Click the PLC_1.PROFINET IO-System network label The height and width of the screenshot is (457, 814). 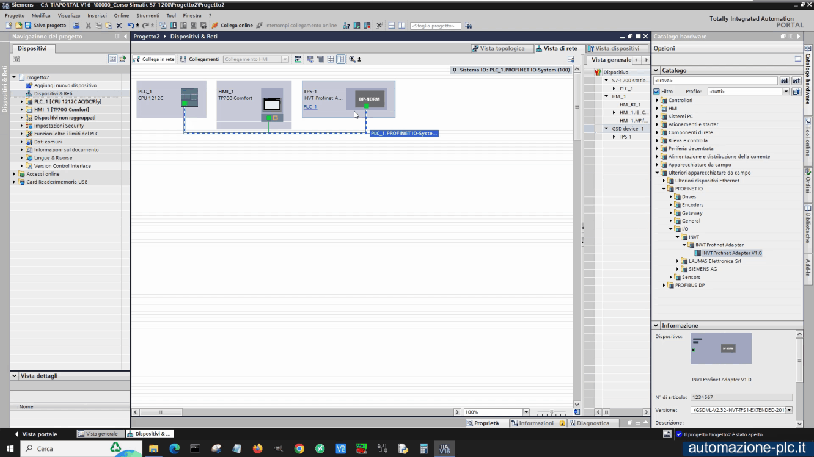pos(404,133)
